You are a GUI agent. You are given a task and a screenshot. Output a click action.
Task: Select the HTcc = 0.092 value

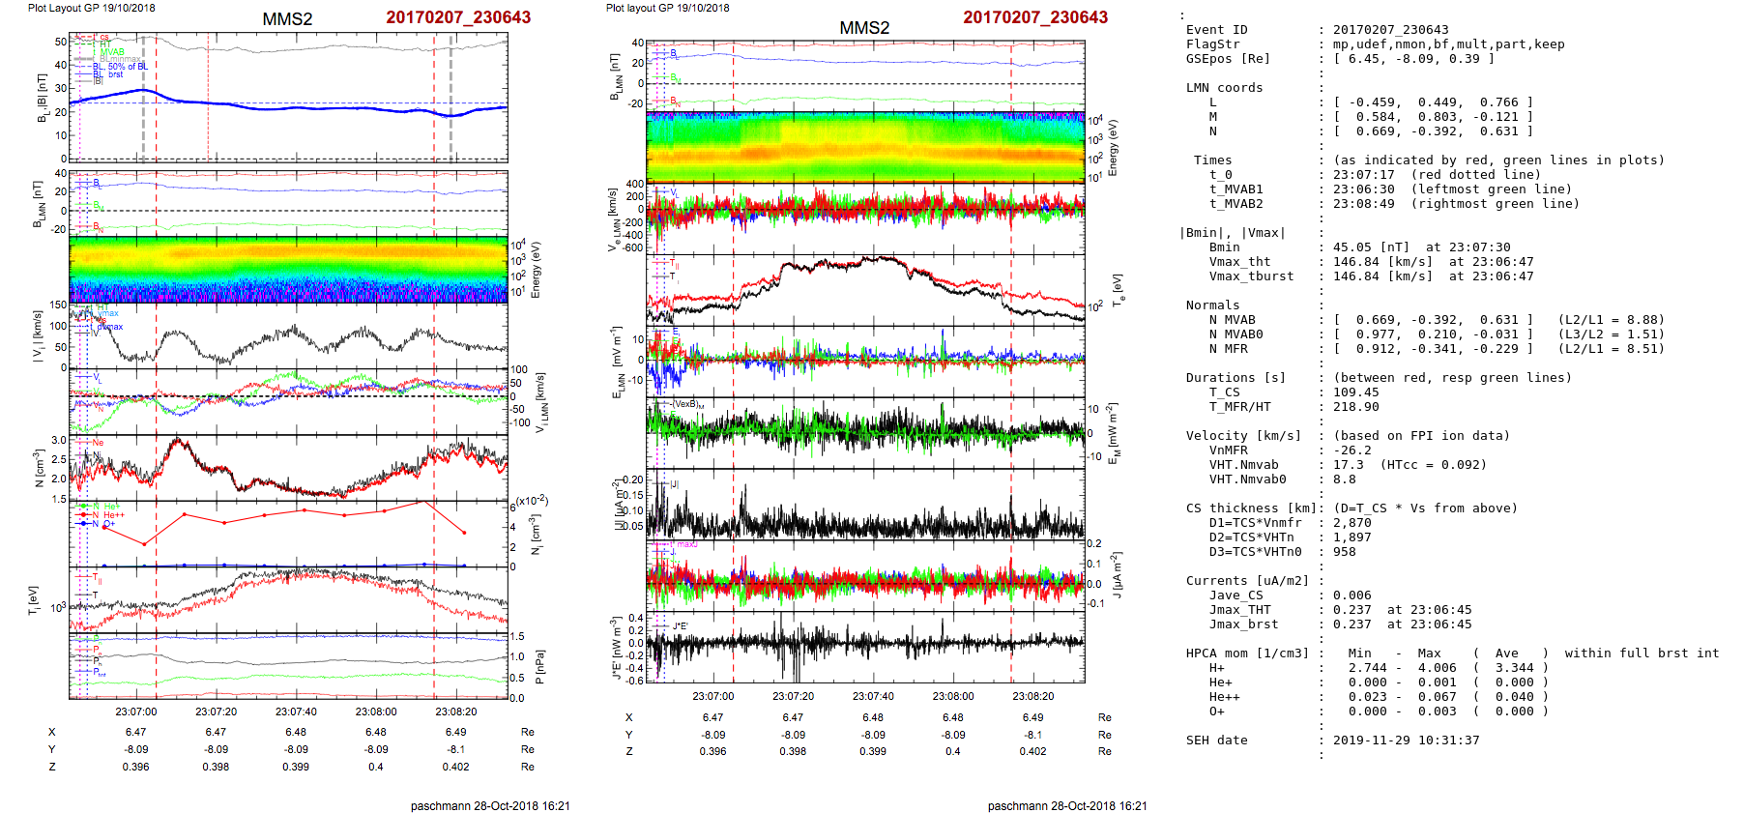(x=1433, y=465)
